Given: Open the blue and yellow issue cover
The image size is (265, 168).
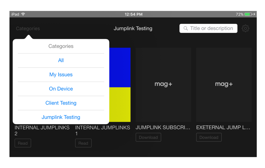Looking at the screenshot, I should [120, 85].
